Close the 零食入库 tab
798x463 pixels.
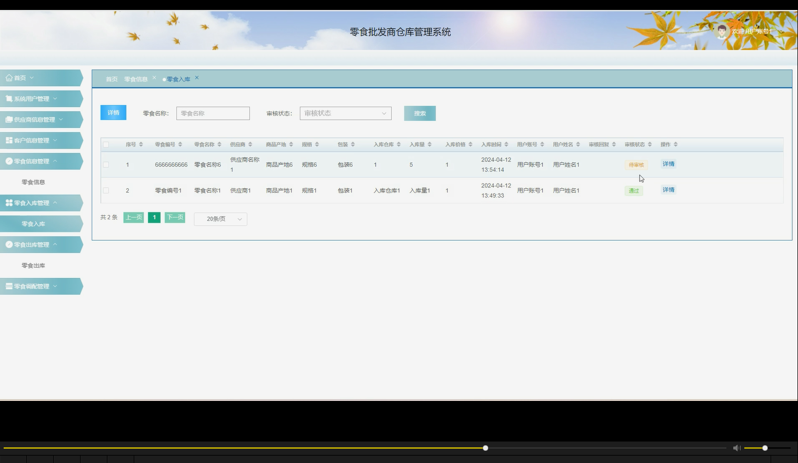(196, 77)
